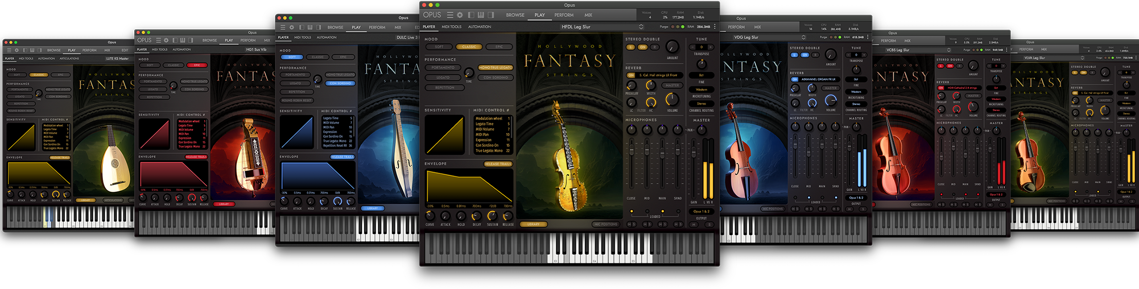Click the reverb Volume knob in HFDL window

[672, 99]
